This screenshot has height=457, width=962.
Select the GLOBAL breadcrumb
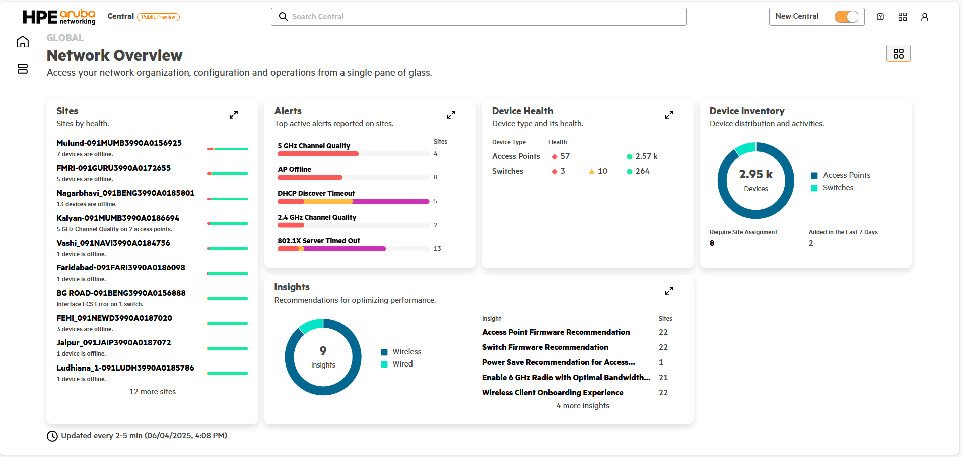click(65, 38)
